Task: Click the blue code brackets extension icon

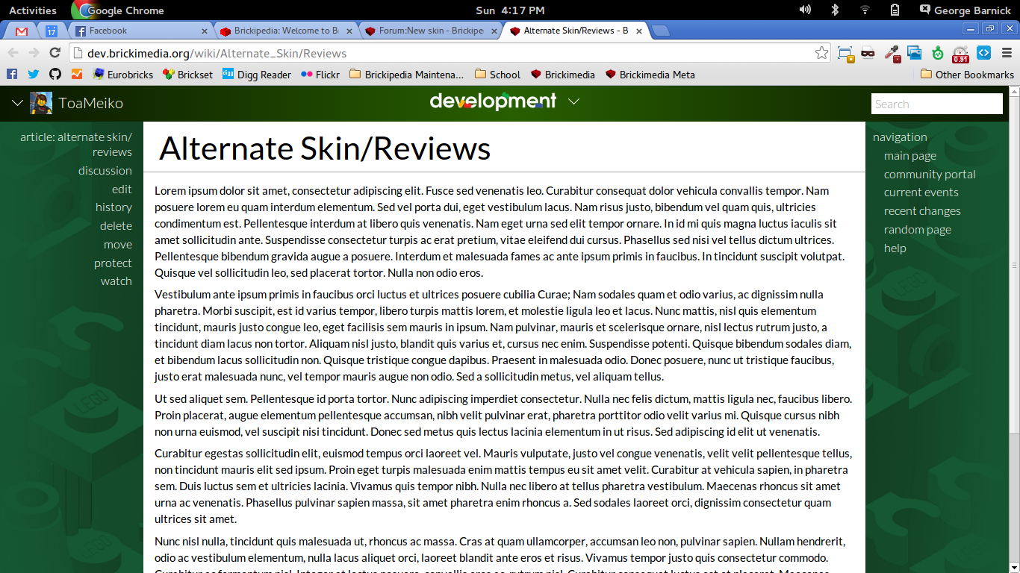Action: 983,53
